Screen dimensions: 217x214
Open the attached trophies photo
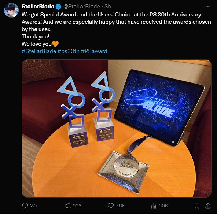[117, 128]
